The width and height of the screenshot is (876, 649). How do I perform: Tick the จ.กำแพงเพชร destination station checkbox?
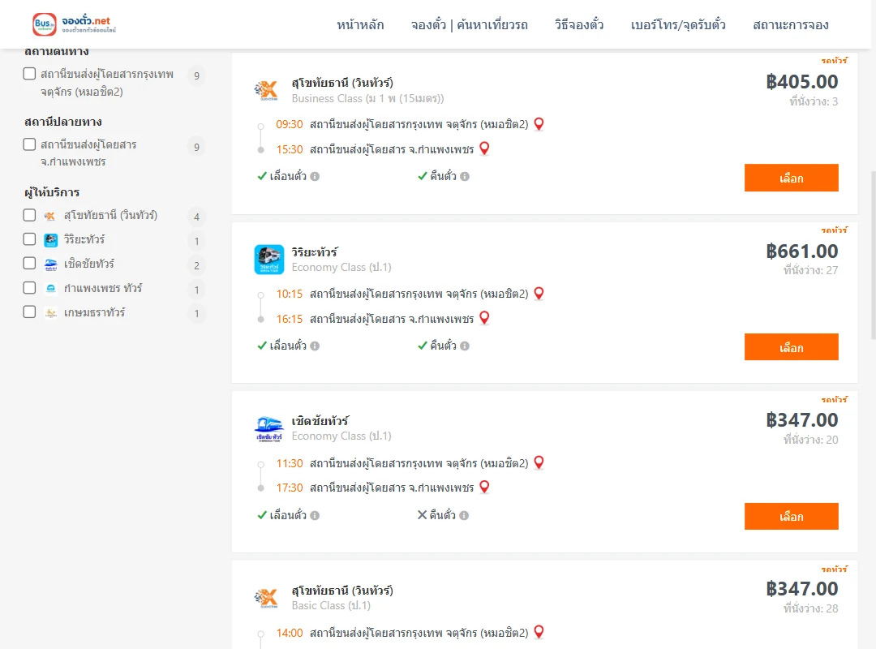click(30, 144)
